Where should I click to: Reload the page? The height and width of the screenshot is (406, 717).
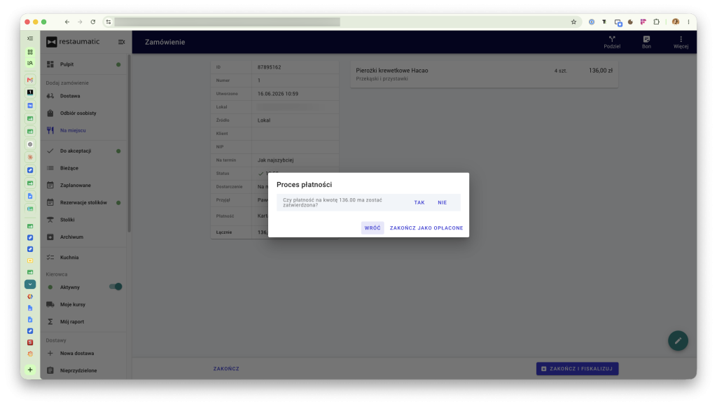(x=93, y=22)
